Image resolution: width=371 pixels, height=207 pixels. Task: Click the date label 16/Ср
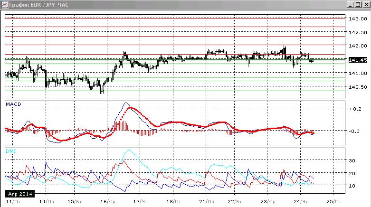pos(108,202)
